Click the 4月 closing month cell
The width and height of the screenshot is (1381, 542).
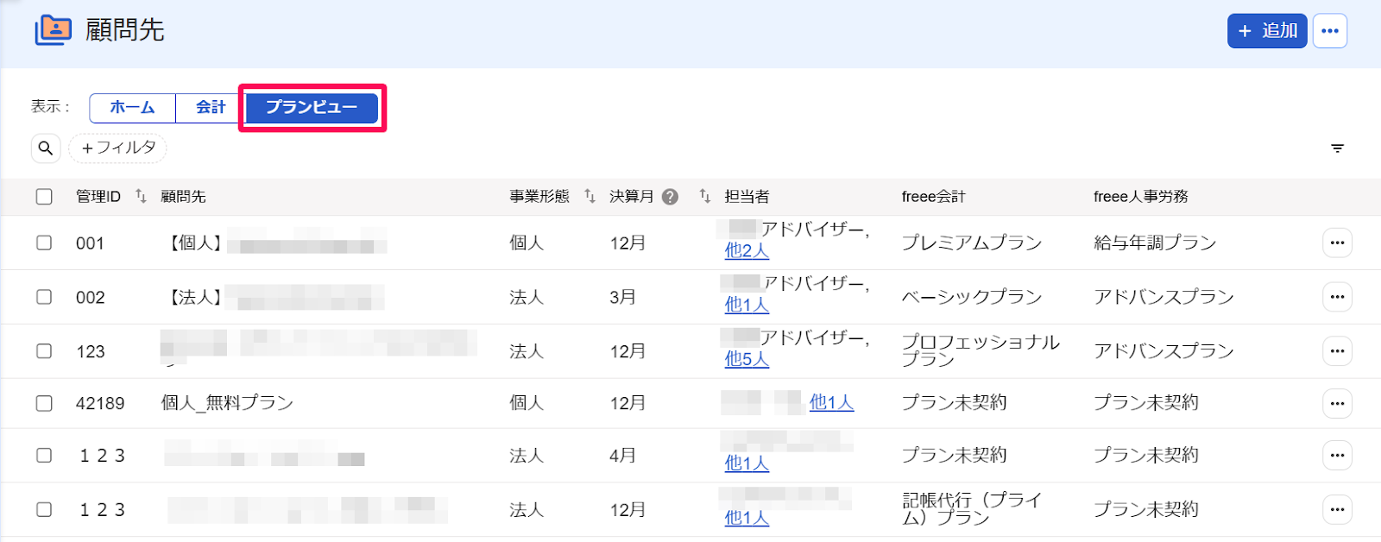tap(622, 455)
